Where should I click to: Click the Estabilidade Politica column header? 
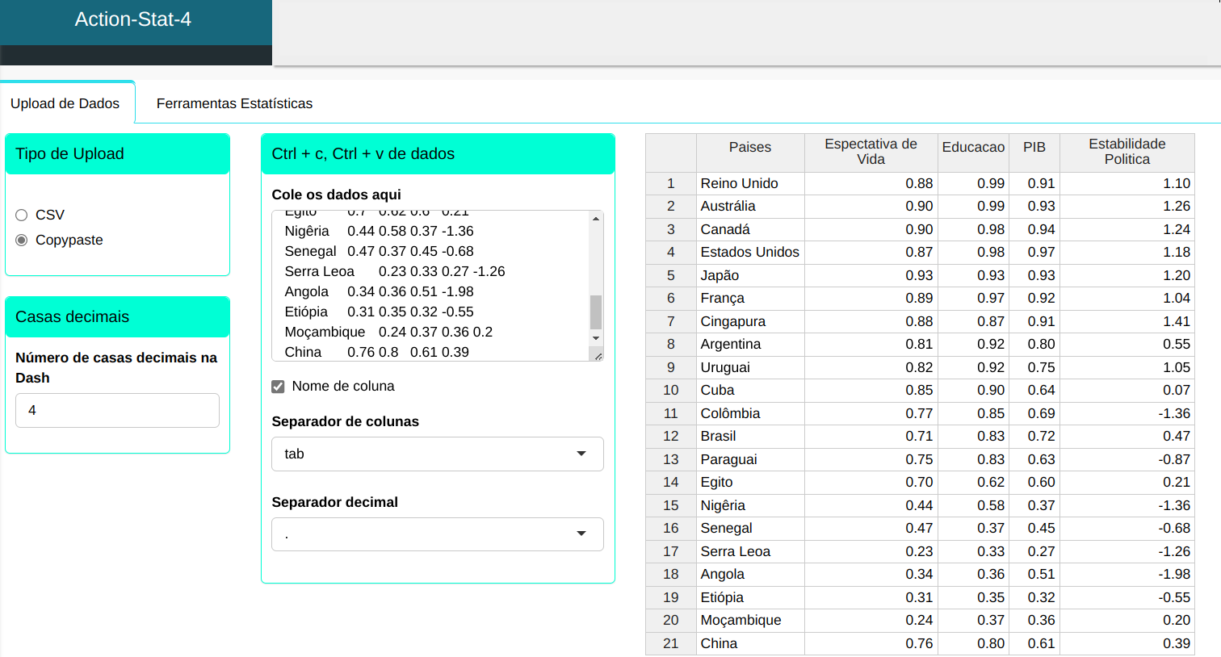coord(1127,152)
